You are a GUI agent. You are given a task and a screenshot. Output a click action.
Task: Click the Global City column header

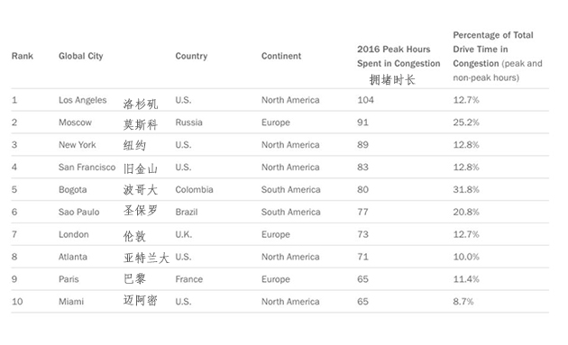click(81, 56)
